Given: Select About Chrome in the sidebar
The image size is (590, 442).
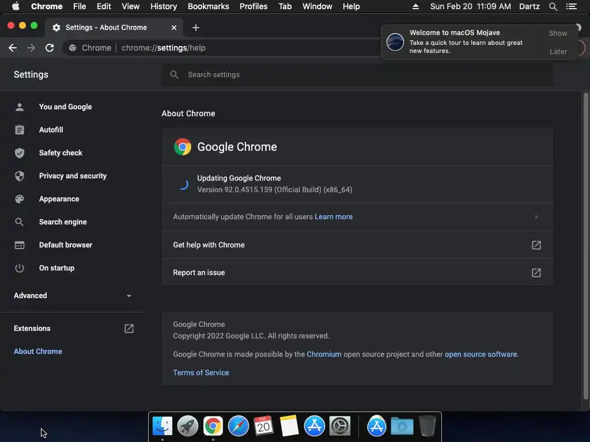Looking at the screenshot, I should [x=38, y=352].
